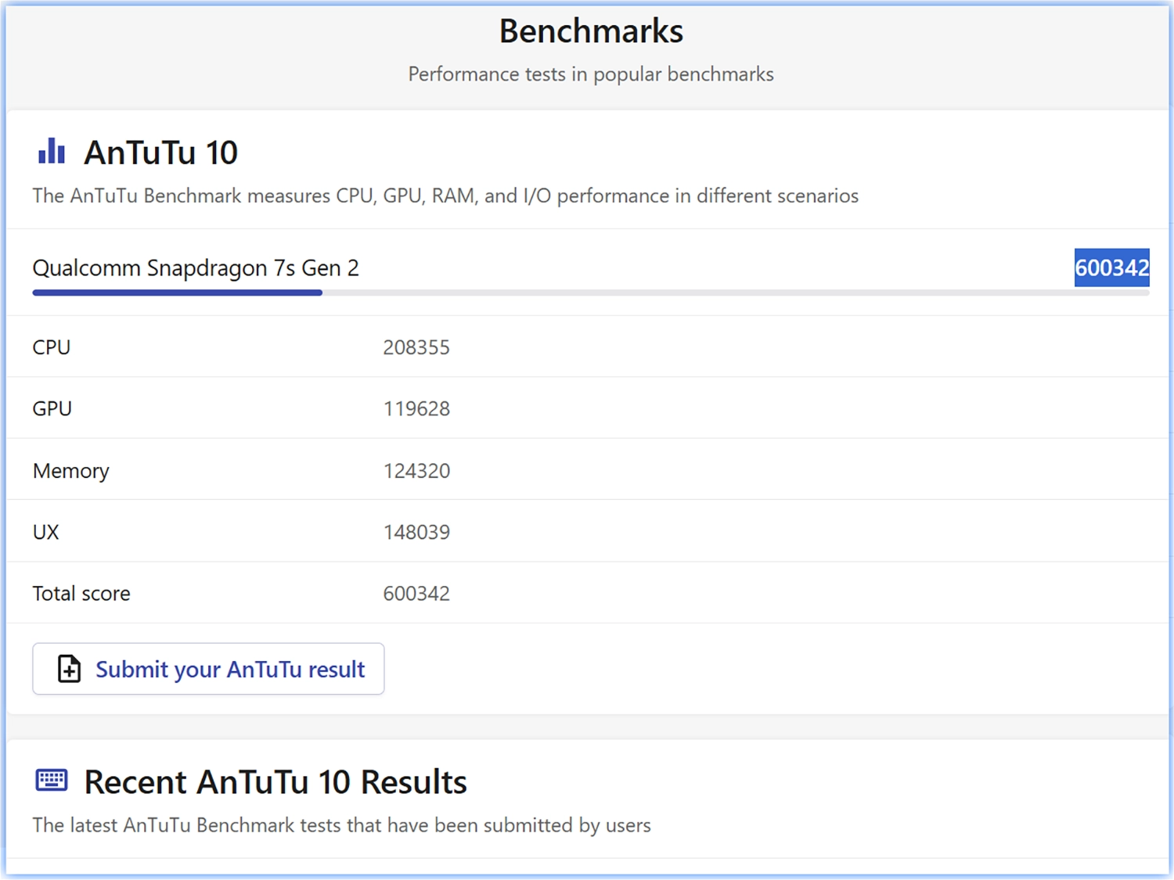Click the Memory value 124320
The width and height of the screenshot is (1174, 880).
pos(416,471)
